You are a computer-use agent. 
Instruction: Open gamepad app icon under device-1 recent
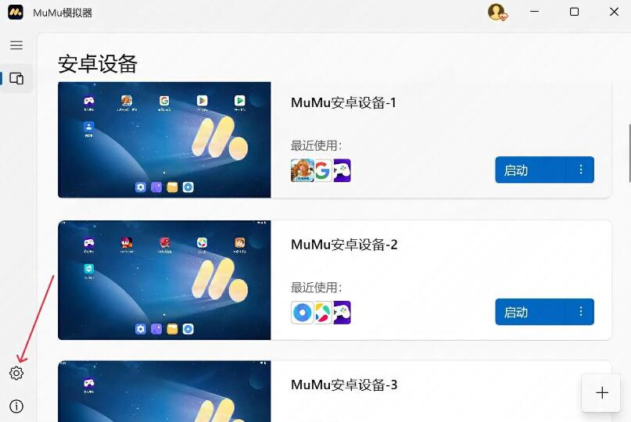342,170
